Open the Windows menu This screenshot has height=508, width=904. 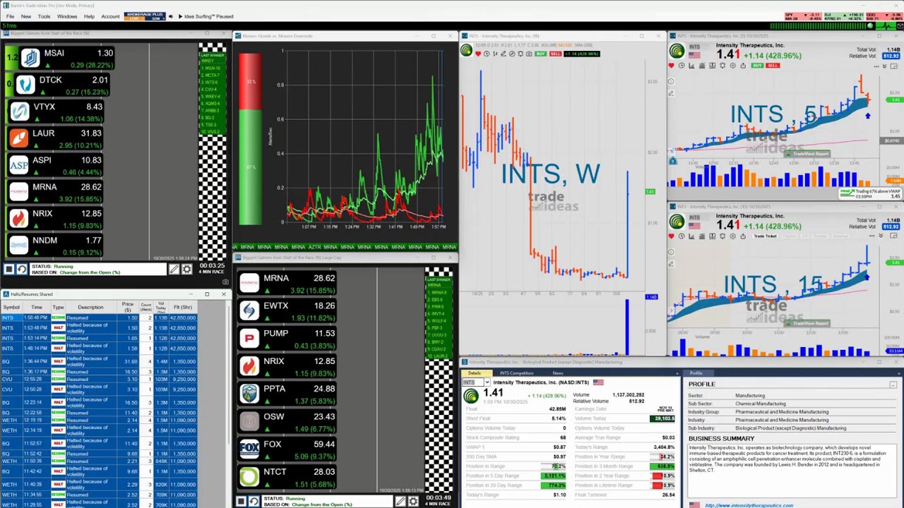[67, 16]
